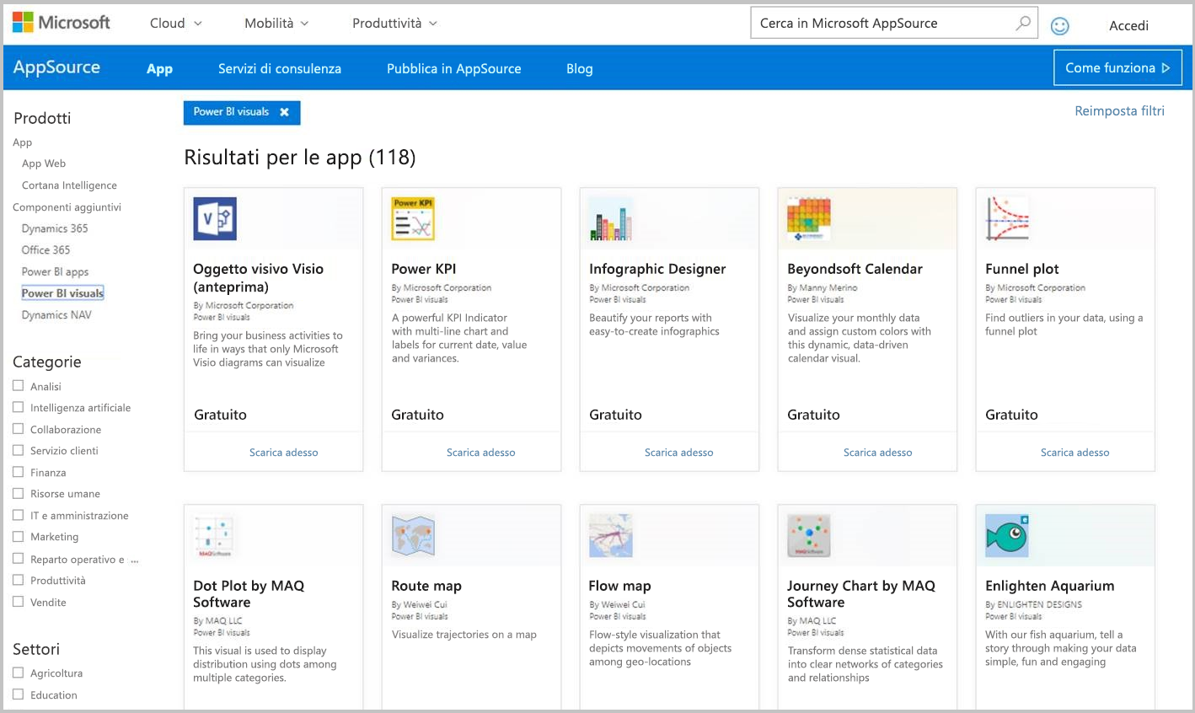Screen dimensions: 1195x713
Task: Select App Web in Prodotti list
Action: pyautogui.click(x=44, y=164)
